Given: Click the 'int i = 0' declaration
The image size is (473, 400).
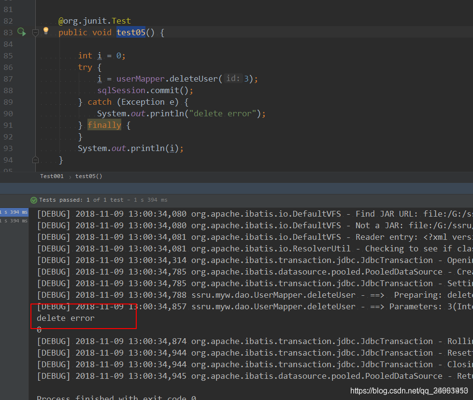Looking at the screenshot, I should pos(101,55).
